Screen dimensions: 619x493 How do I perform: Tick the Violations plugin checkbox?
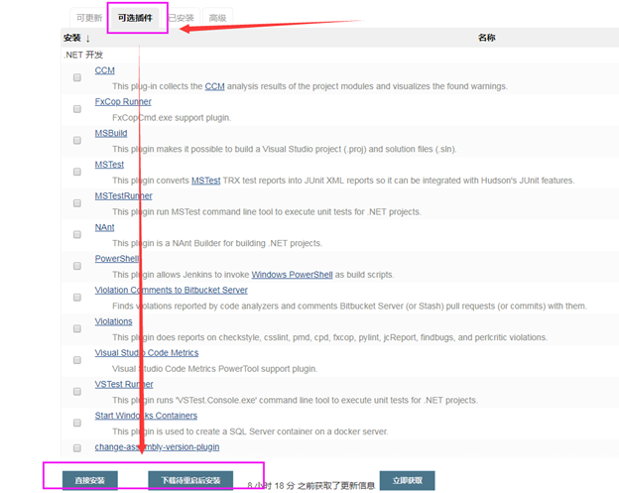click(x=77, y=328)
